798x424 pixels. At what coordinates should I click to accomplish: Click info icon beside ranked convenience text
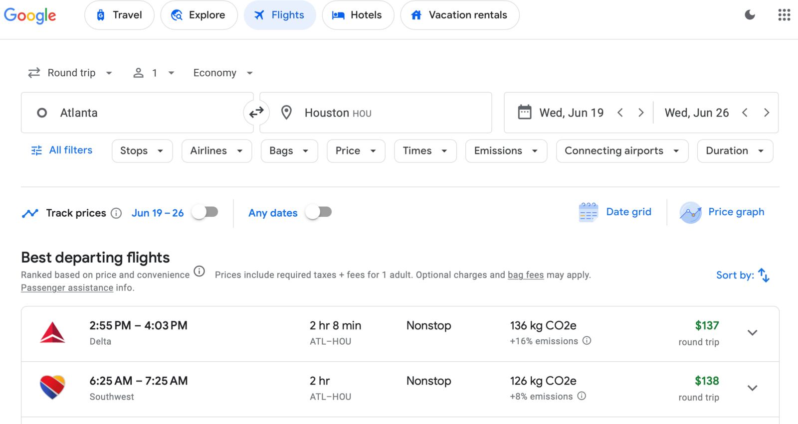[199, 272]
